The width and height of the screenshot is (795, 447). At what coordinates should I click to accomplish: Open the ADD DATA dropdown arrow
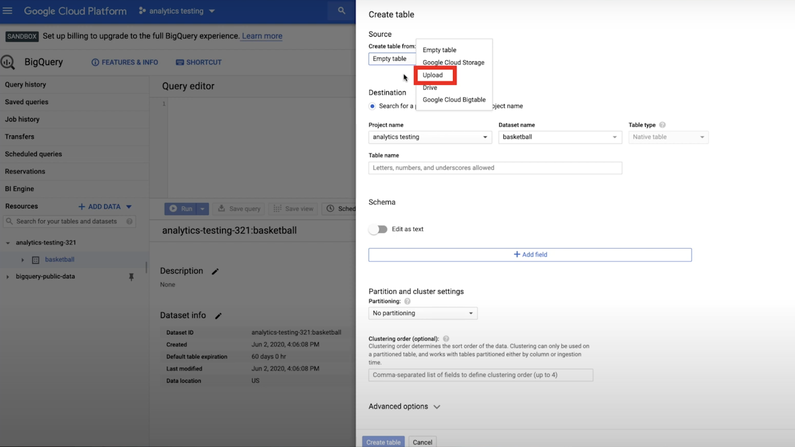tap(129, 206)
